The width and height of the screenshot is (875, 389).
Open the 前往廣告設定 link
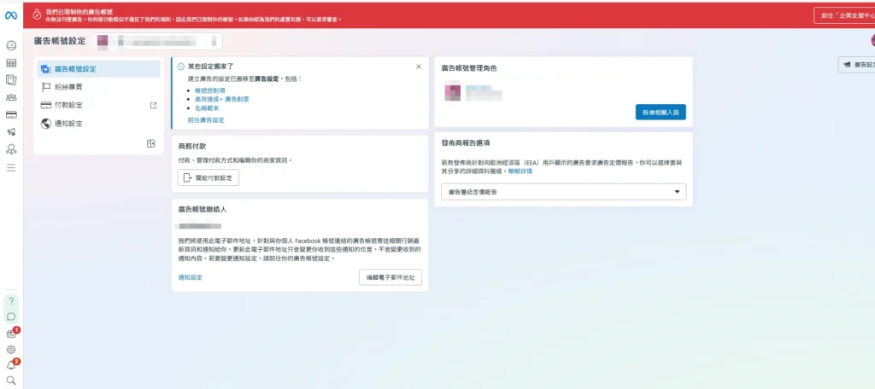pos(206,120)
